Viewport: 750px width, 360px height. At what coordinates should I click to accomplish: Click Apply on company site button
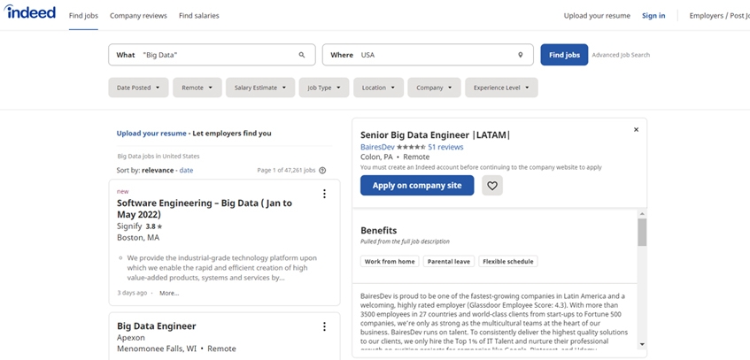417,186
